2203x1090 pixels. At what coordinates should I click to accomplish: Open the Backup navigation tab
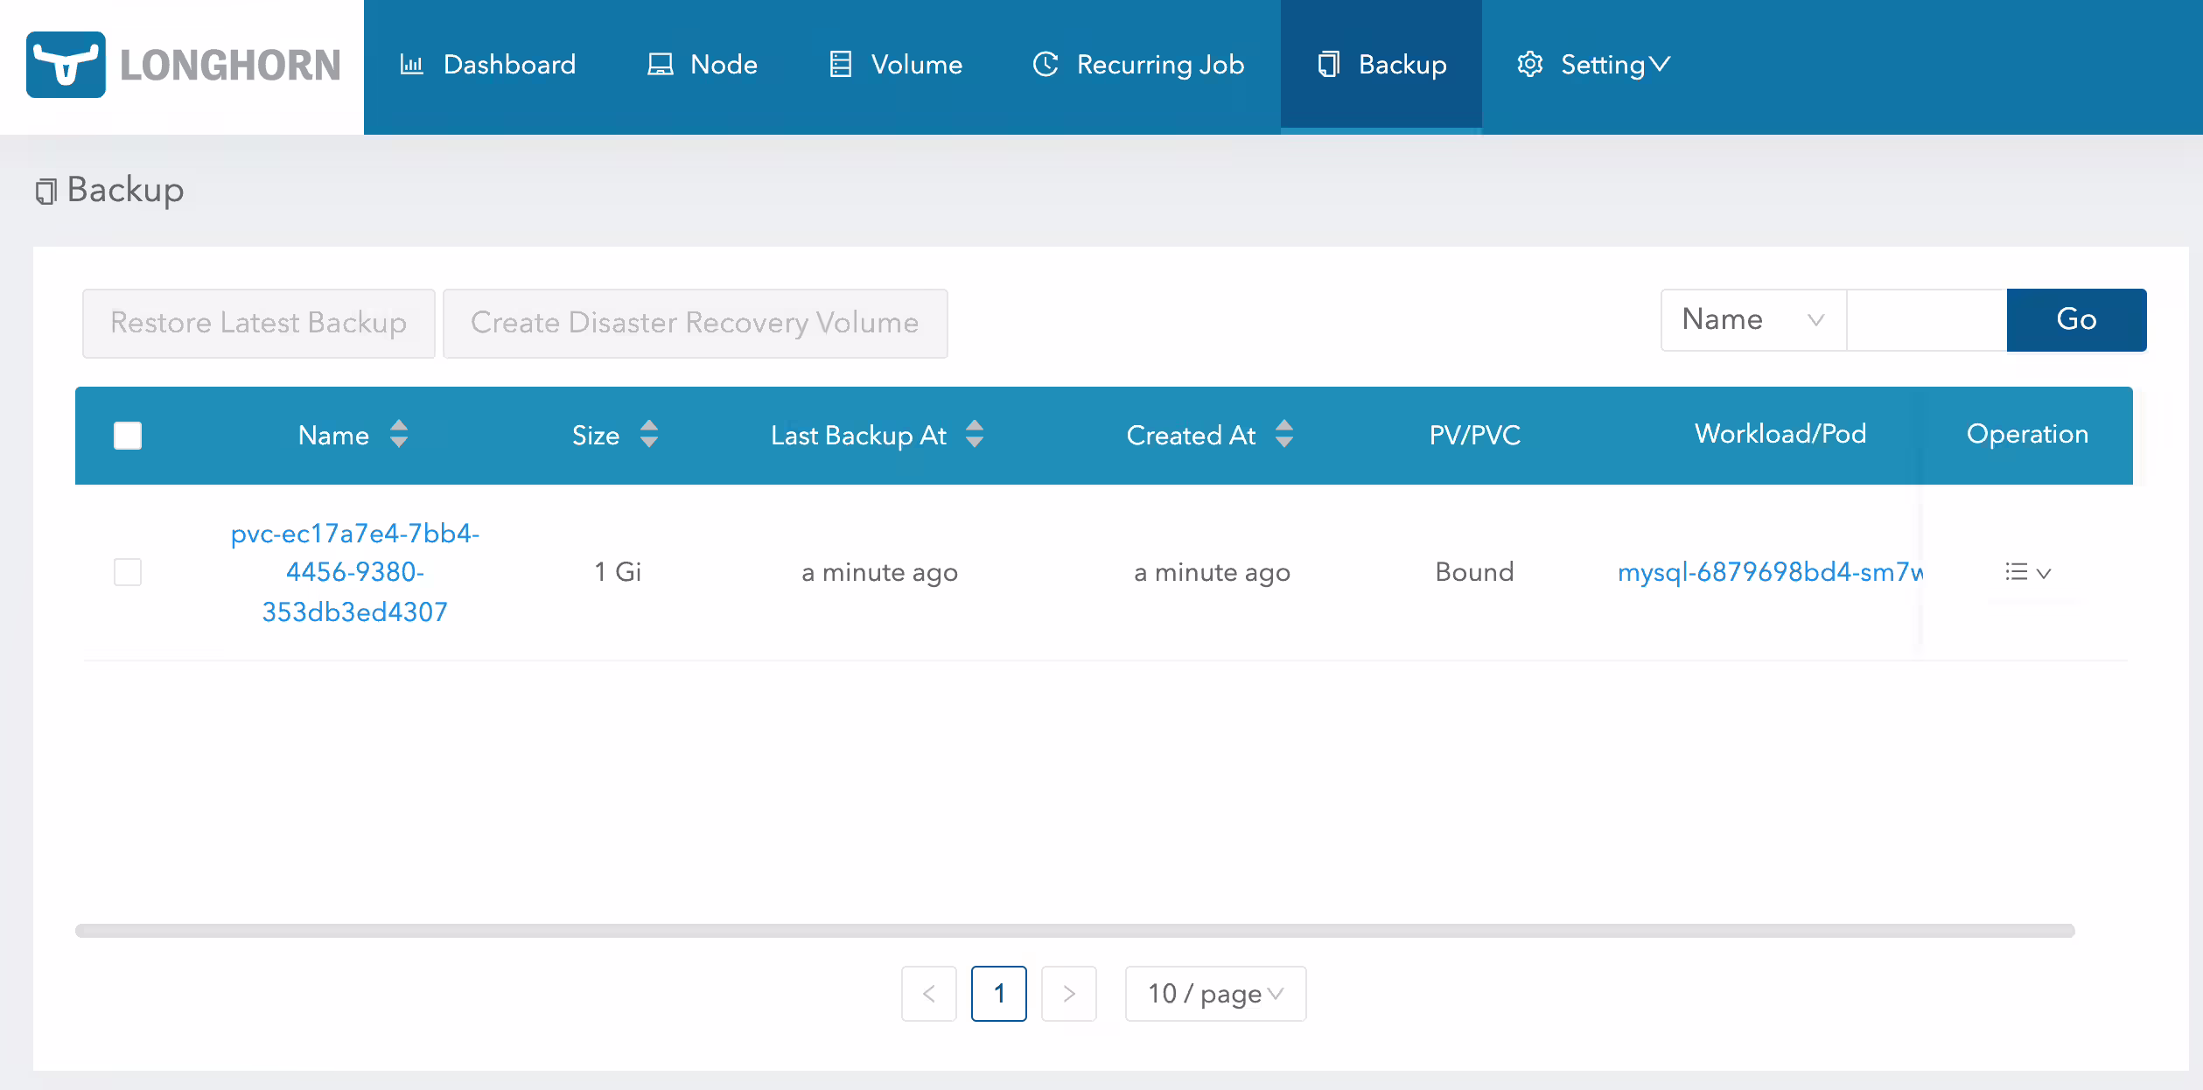1381,65
